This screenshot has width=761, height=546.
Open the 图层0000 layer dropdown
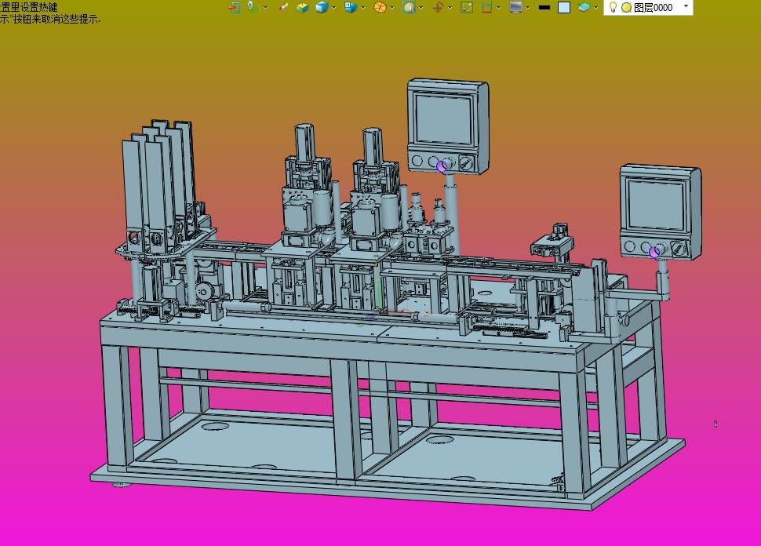click(x=686, y=6)
